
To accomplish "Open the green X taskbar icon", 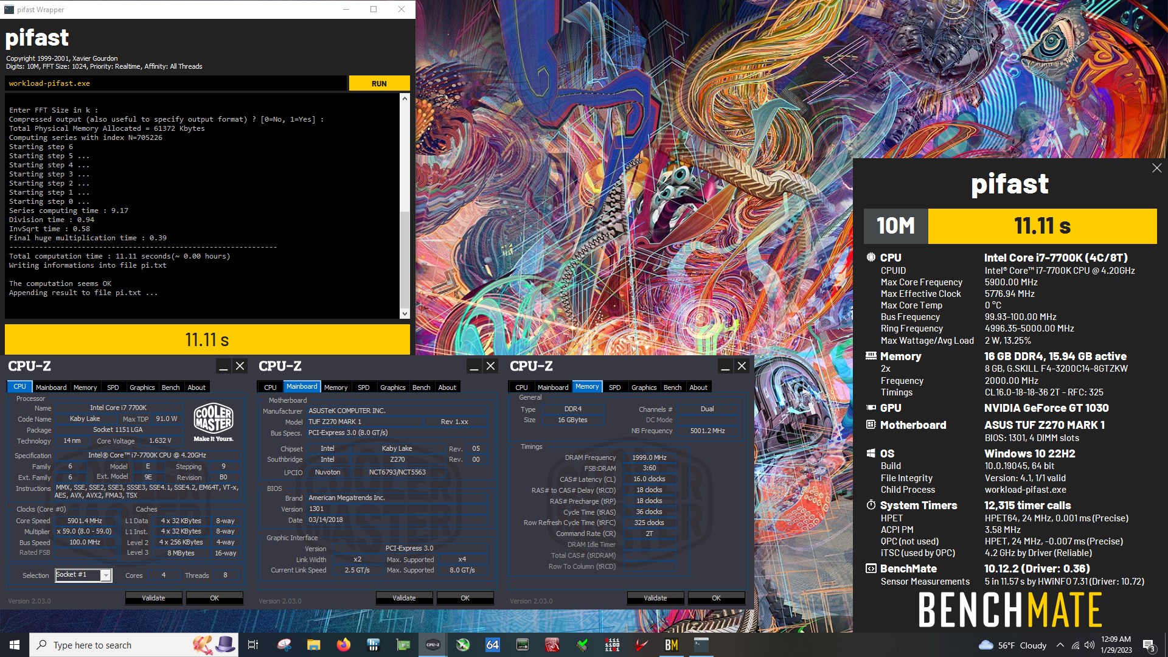I will coord(462,645).
